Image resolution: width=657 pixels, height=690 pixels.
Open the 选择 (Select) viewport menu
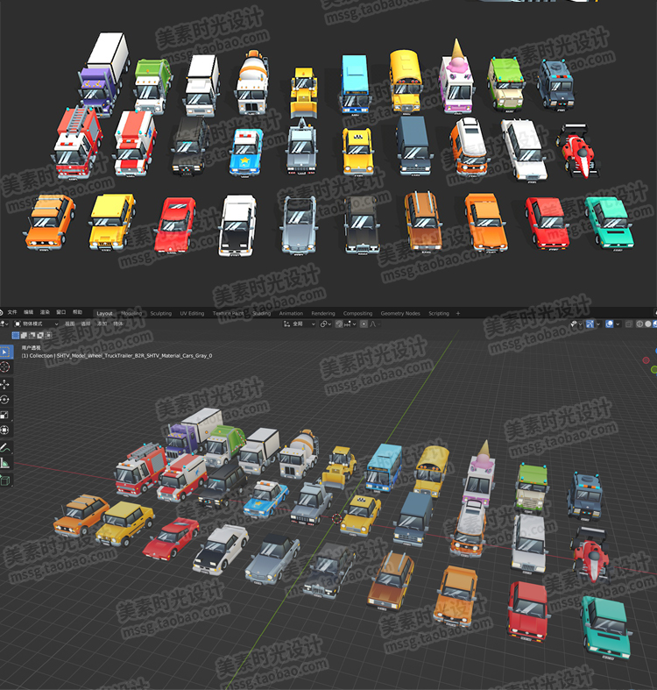[86, 324]
